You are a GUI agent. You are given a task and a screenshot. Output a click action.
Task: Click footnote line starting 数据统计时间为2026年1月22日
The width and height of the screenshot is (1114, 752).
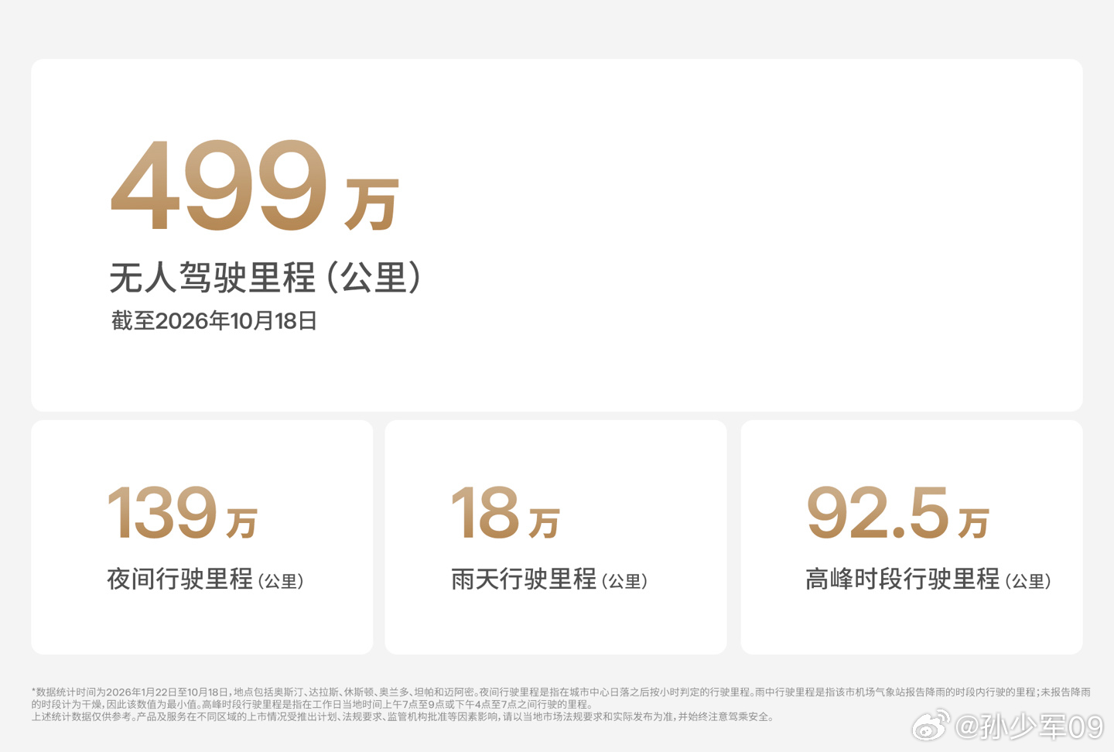[561, 692]
